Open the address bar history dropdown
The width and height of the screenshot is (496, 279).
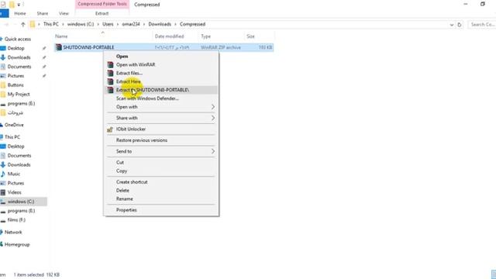451,24
